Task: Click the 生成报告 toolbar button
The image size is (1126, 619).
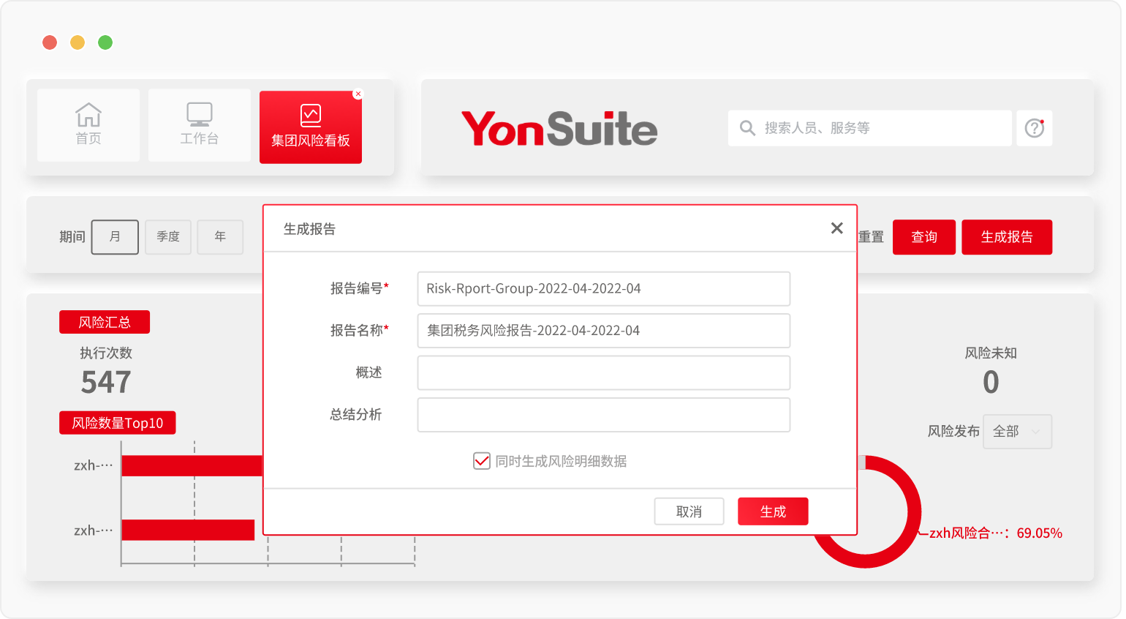Action: pos(1007,237)
